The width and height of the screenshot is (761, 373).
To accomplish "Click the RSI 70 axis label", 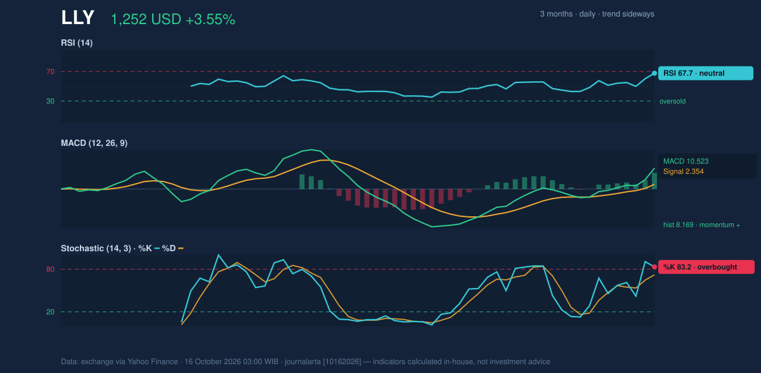I will point(50,72).
